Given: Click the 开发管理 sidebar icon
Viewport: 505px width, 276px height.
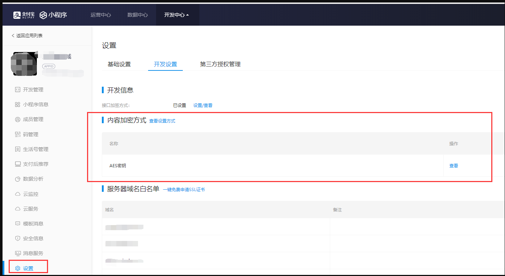Looking at the screenshot, I should coord(17,90).
